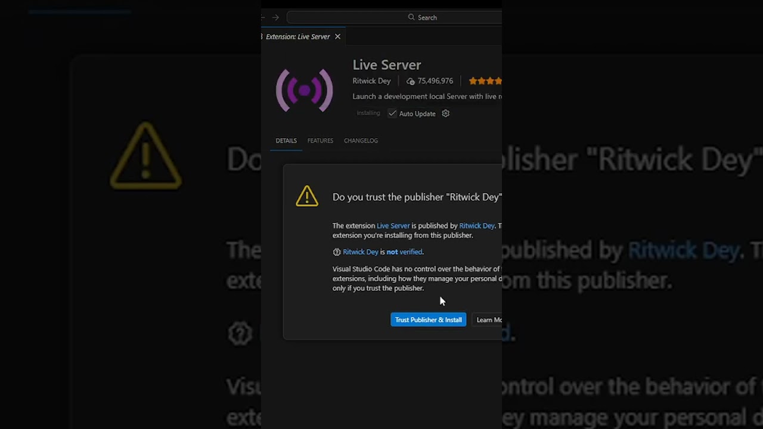The height and width of the screenshot is (429, 763).
Task: Click the forward navigation arrow
Action: (275, 17)
